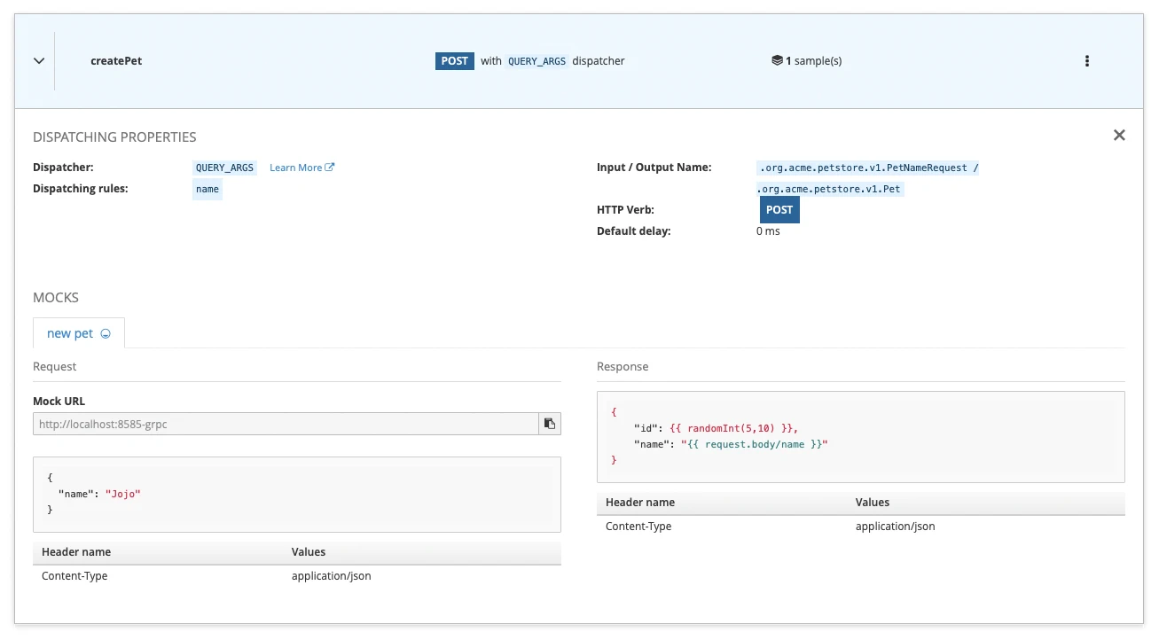Open the Learn More dispatcher link

[295, 168]
